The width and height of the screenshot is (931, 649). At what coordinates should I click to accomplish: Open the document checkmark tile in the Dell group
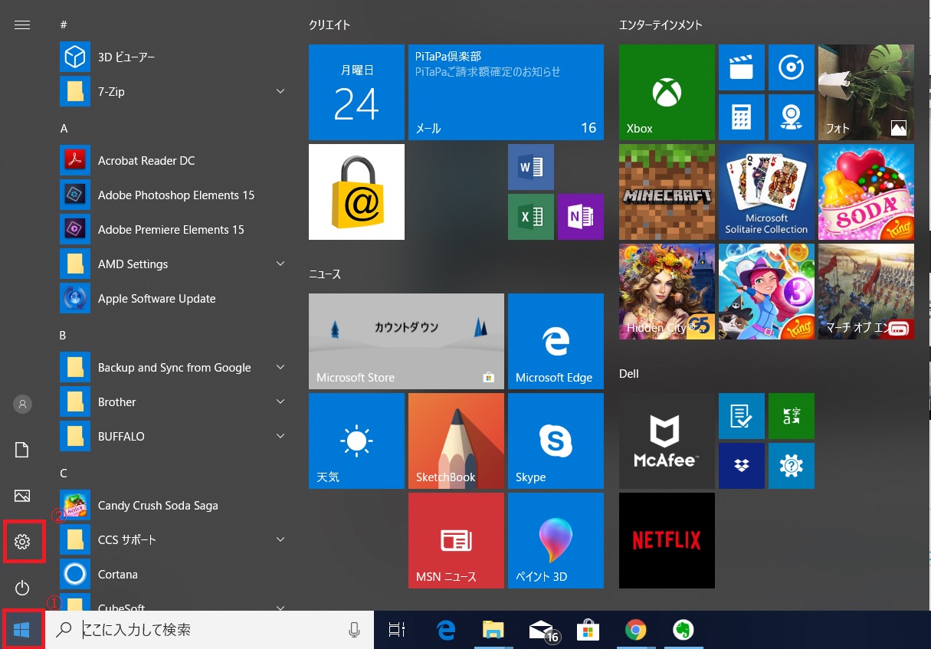point(741,416)
